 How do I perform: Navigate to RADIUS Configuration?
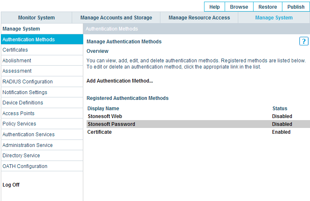pyautogui.click(x=28, y=82)
